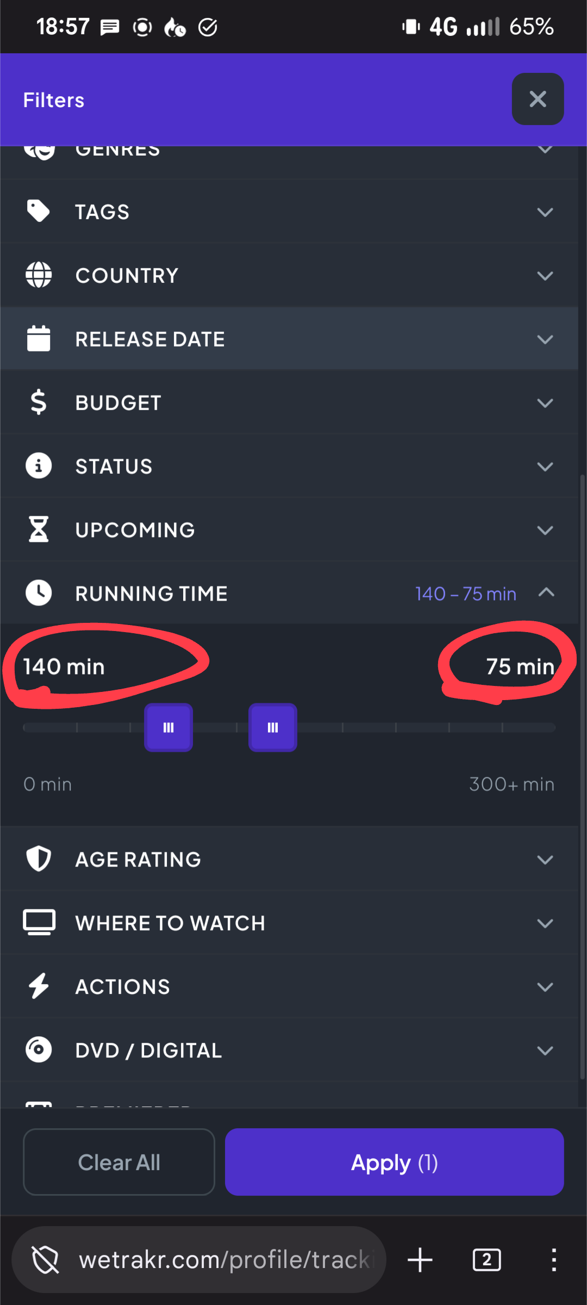The width and height of the screenshot is (587, 1305).
Task: Click the Upcoming hourglass icon
Action: pos(39,529)
